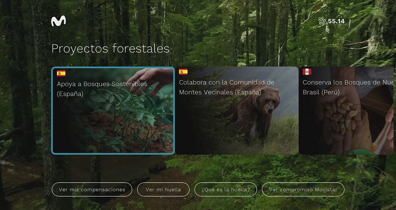
Task: Open ¿Qué es la huella? info
Action: click(226, 190)
